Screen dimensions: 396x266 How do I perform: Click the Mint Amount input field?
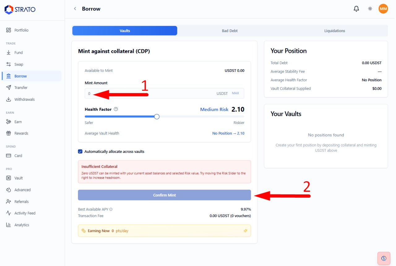pyautogui.click(x=164, y=93)
